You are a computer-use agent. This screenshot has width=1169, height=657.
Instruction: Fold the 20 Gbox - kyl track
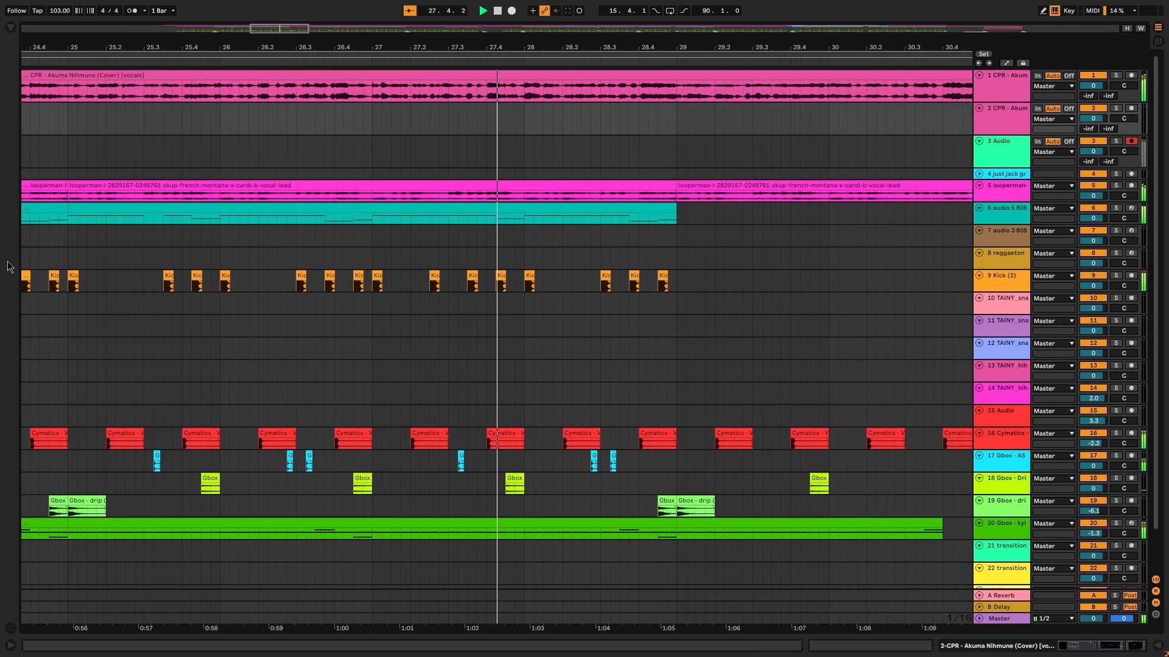tap(980, 523)
